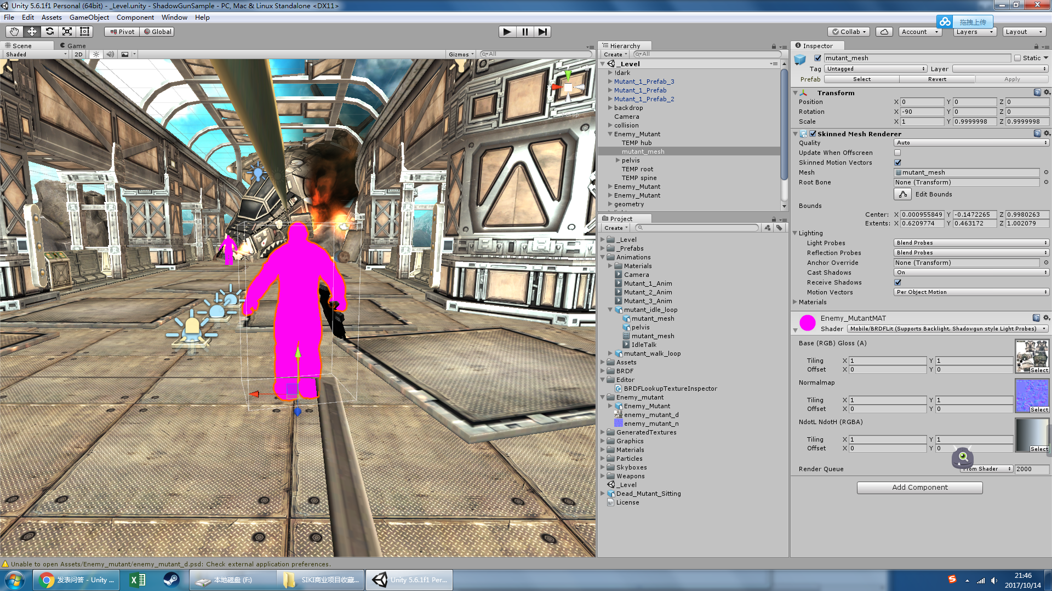Viewport: 1052px width, 591px height.
Task: Open the Quality dropdown
Action: [971, 143]
